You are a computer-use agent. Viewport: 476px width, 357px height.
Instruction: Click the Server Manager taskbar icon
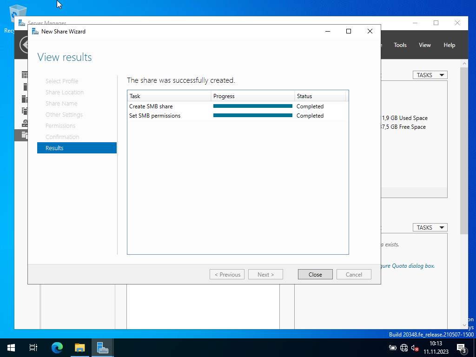(x=102, y=347)
